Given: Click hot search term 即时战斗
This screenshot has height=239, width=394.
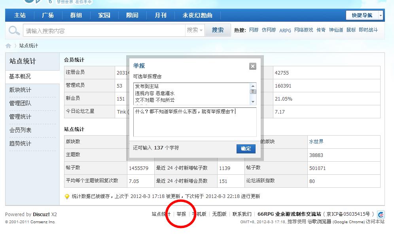Looking at the screenshot, I should tap(368, 30).
